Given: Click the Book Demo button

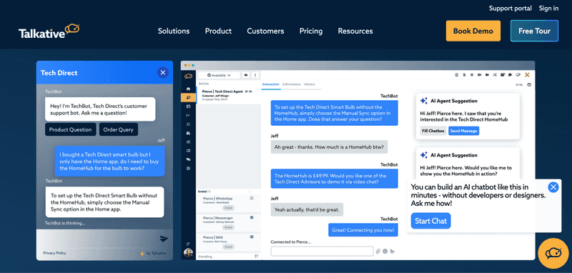Looking at the screenshot, I should coord(473,31).
